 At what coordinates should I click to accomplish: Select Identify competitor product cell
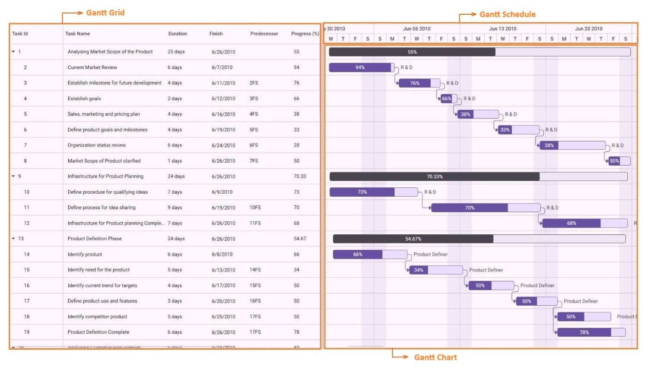(97, 316)
